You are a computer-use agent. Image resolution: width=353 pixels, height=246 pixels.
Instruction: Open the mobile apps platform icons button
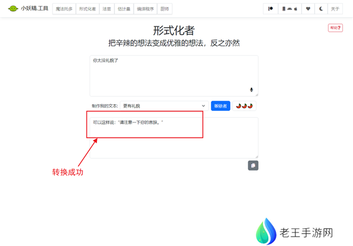pyautogui.click(x=291, y=9)
